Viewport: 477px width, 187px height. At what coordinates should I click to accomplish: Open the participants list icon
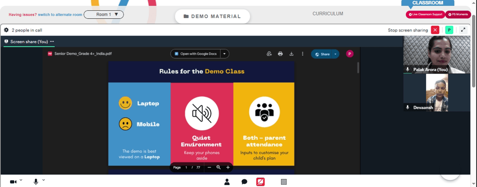[x=227, y=182]
